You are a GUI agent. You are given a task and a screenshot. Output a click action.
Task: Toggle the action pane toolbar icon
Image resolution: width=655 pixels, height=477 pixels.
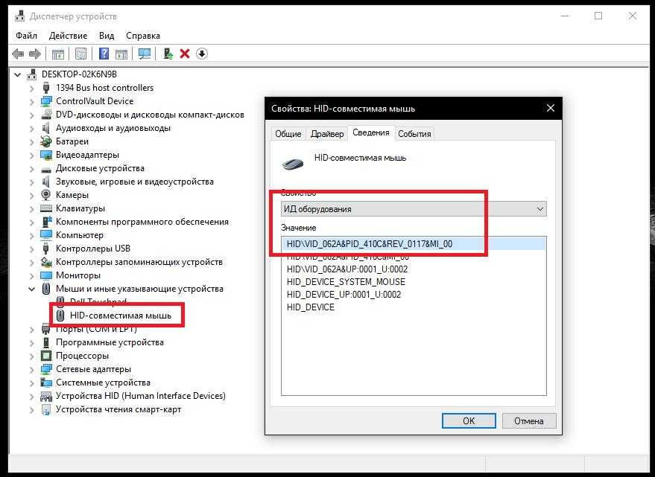[121, 54]
